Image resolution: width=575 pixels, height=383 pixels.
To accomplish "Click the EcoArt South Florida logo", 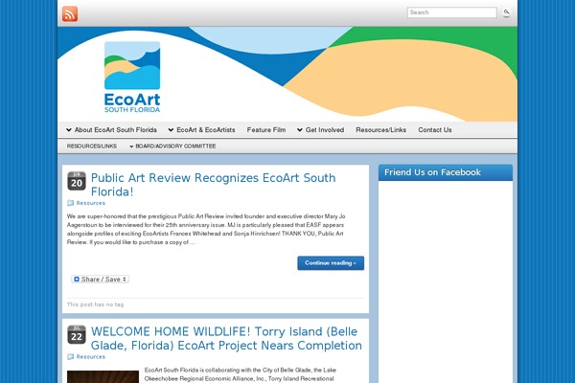I will point(132,77).
